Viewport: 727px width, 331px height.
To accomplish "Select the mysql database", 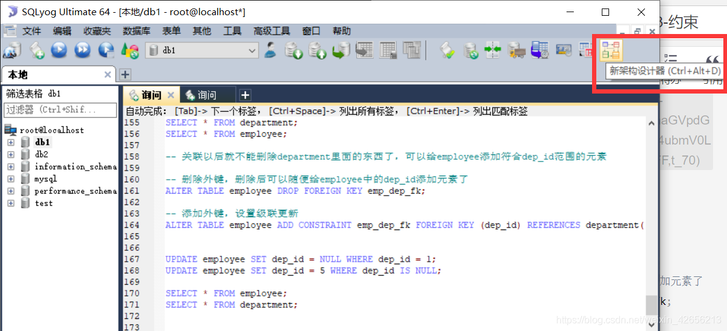I will pos(46,179).
